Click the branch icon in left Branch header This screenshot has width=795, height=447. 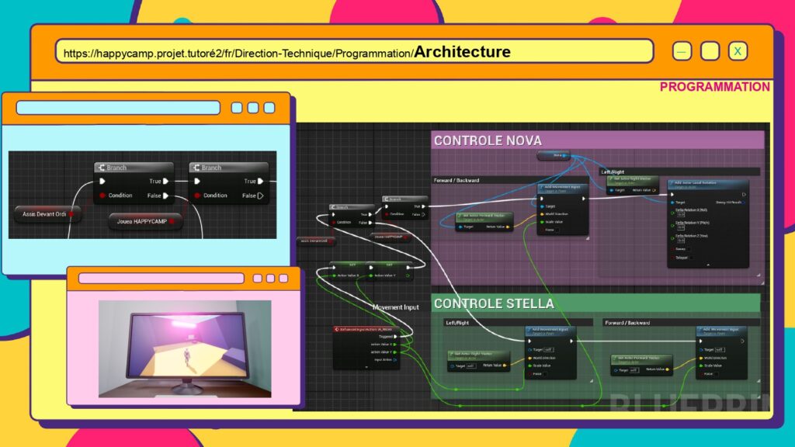point(102,168)
